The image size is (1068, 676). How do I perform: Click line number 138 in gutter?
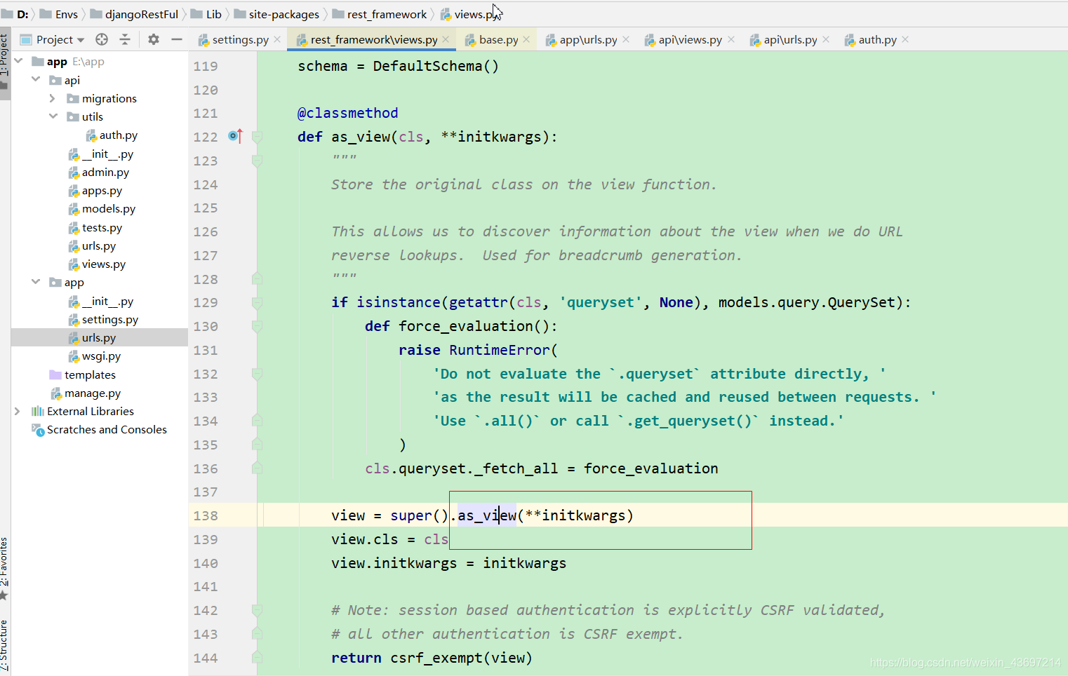(206, 515)
